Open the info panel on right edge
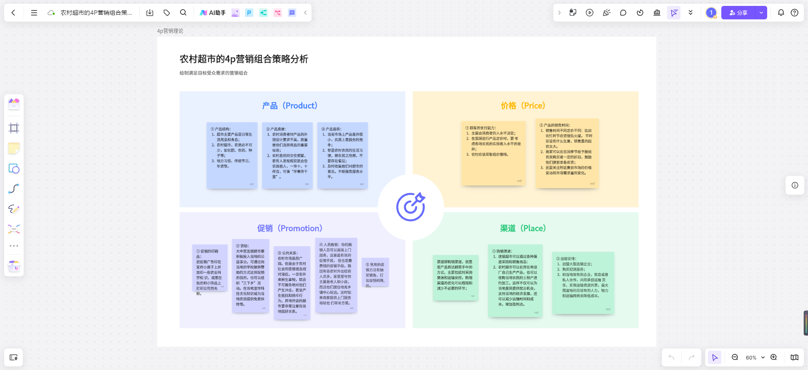Screen dimensions: 808x370 pyautogui.click(x=795, y=185)
